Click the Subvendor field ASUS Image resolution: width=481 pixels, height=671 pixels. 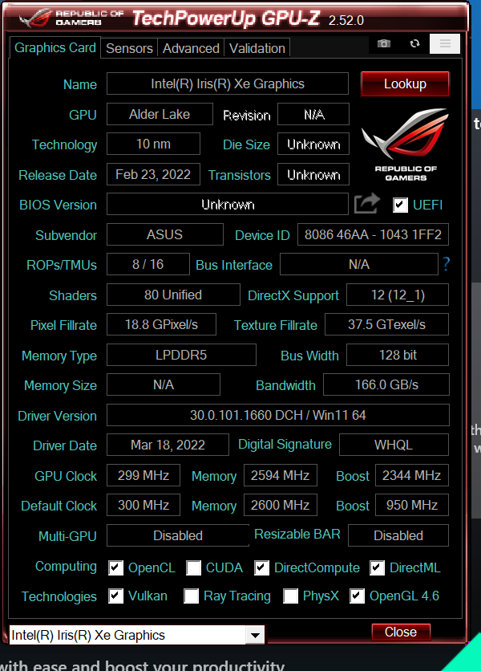point(164,234)
